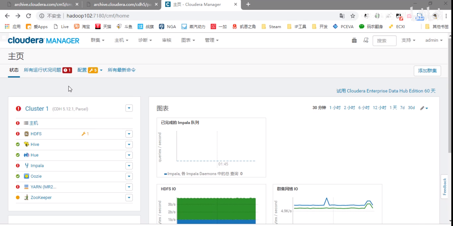Open the Feedback side tab
This screenshot has height=226, width=453.
445,186
